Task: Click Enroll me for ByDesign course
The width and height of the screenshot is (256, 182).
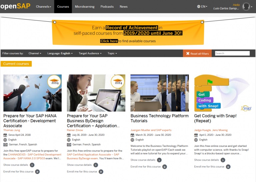Action: 82,172
